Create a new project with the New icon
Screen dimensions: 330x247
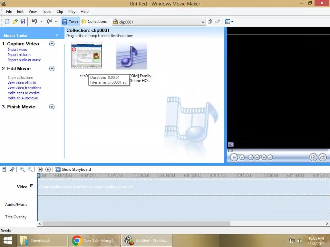click(x=7, y=22)
